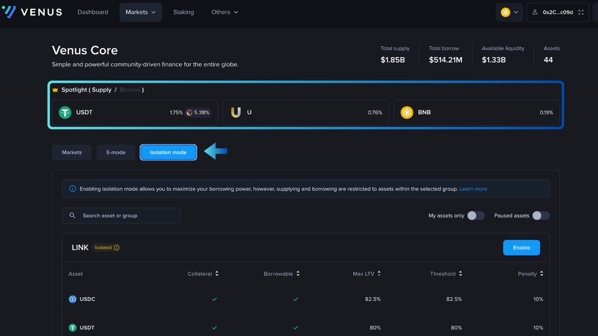Image resolution: width=598 pixels, height=336 pixels.
Task: Select the Markets tab below Spotlight
Action: [72, 152]
